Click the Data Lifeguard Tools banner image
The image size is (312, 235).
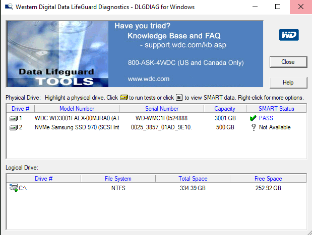[x=57, y=54]
